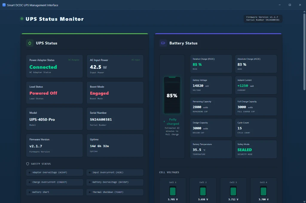Click the Cell 3 battery icon
This screenshot has height=203, width=306.
[233, 191]
